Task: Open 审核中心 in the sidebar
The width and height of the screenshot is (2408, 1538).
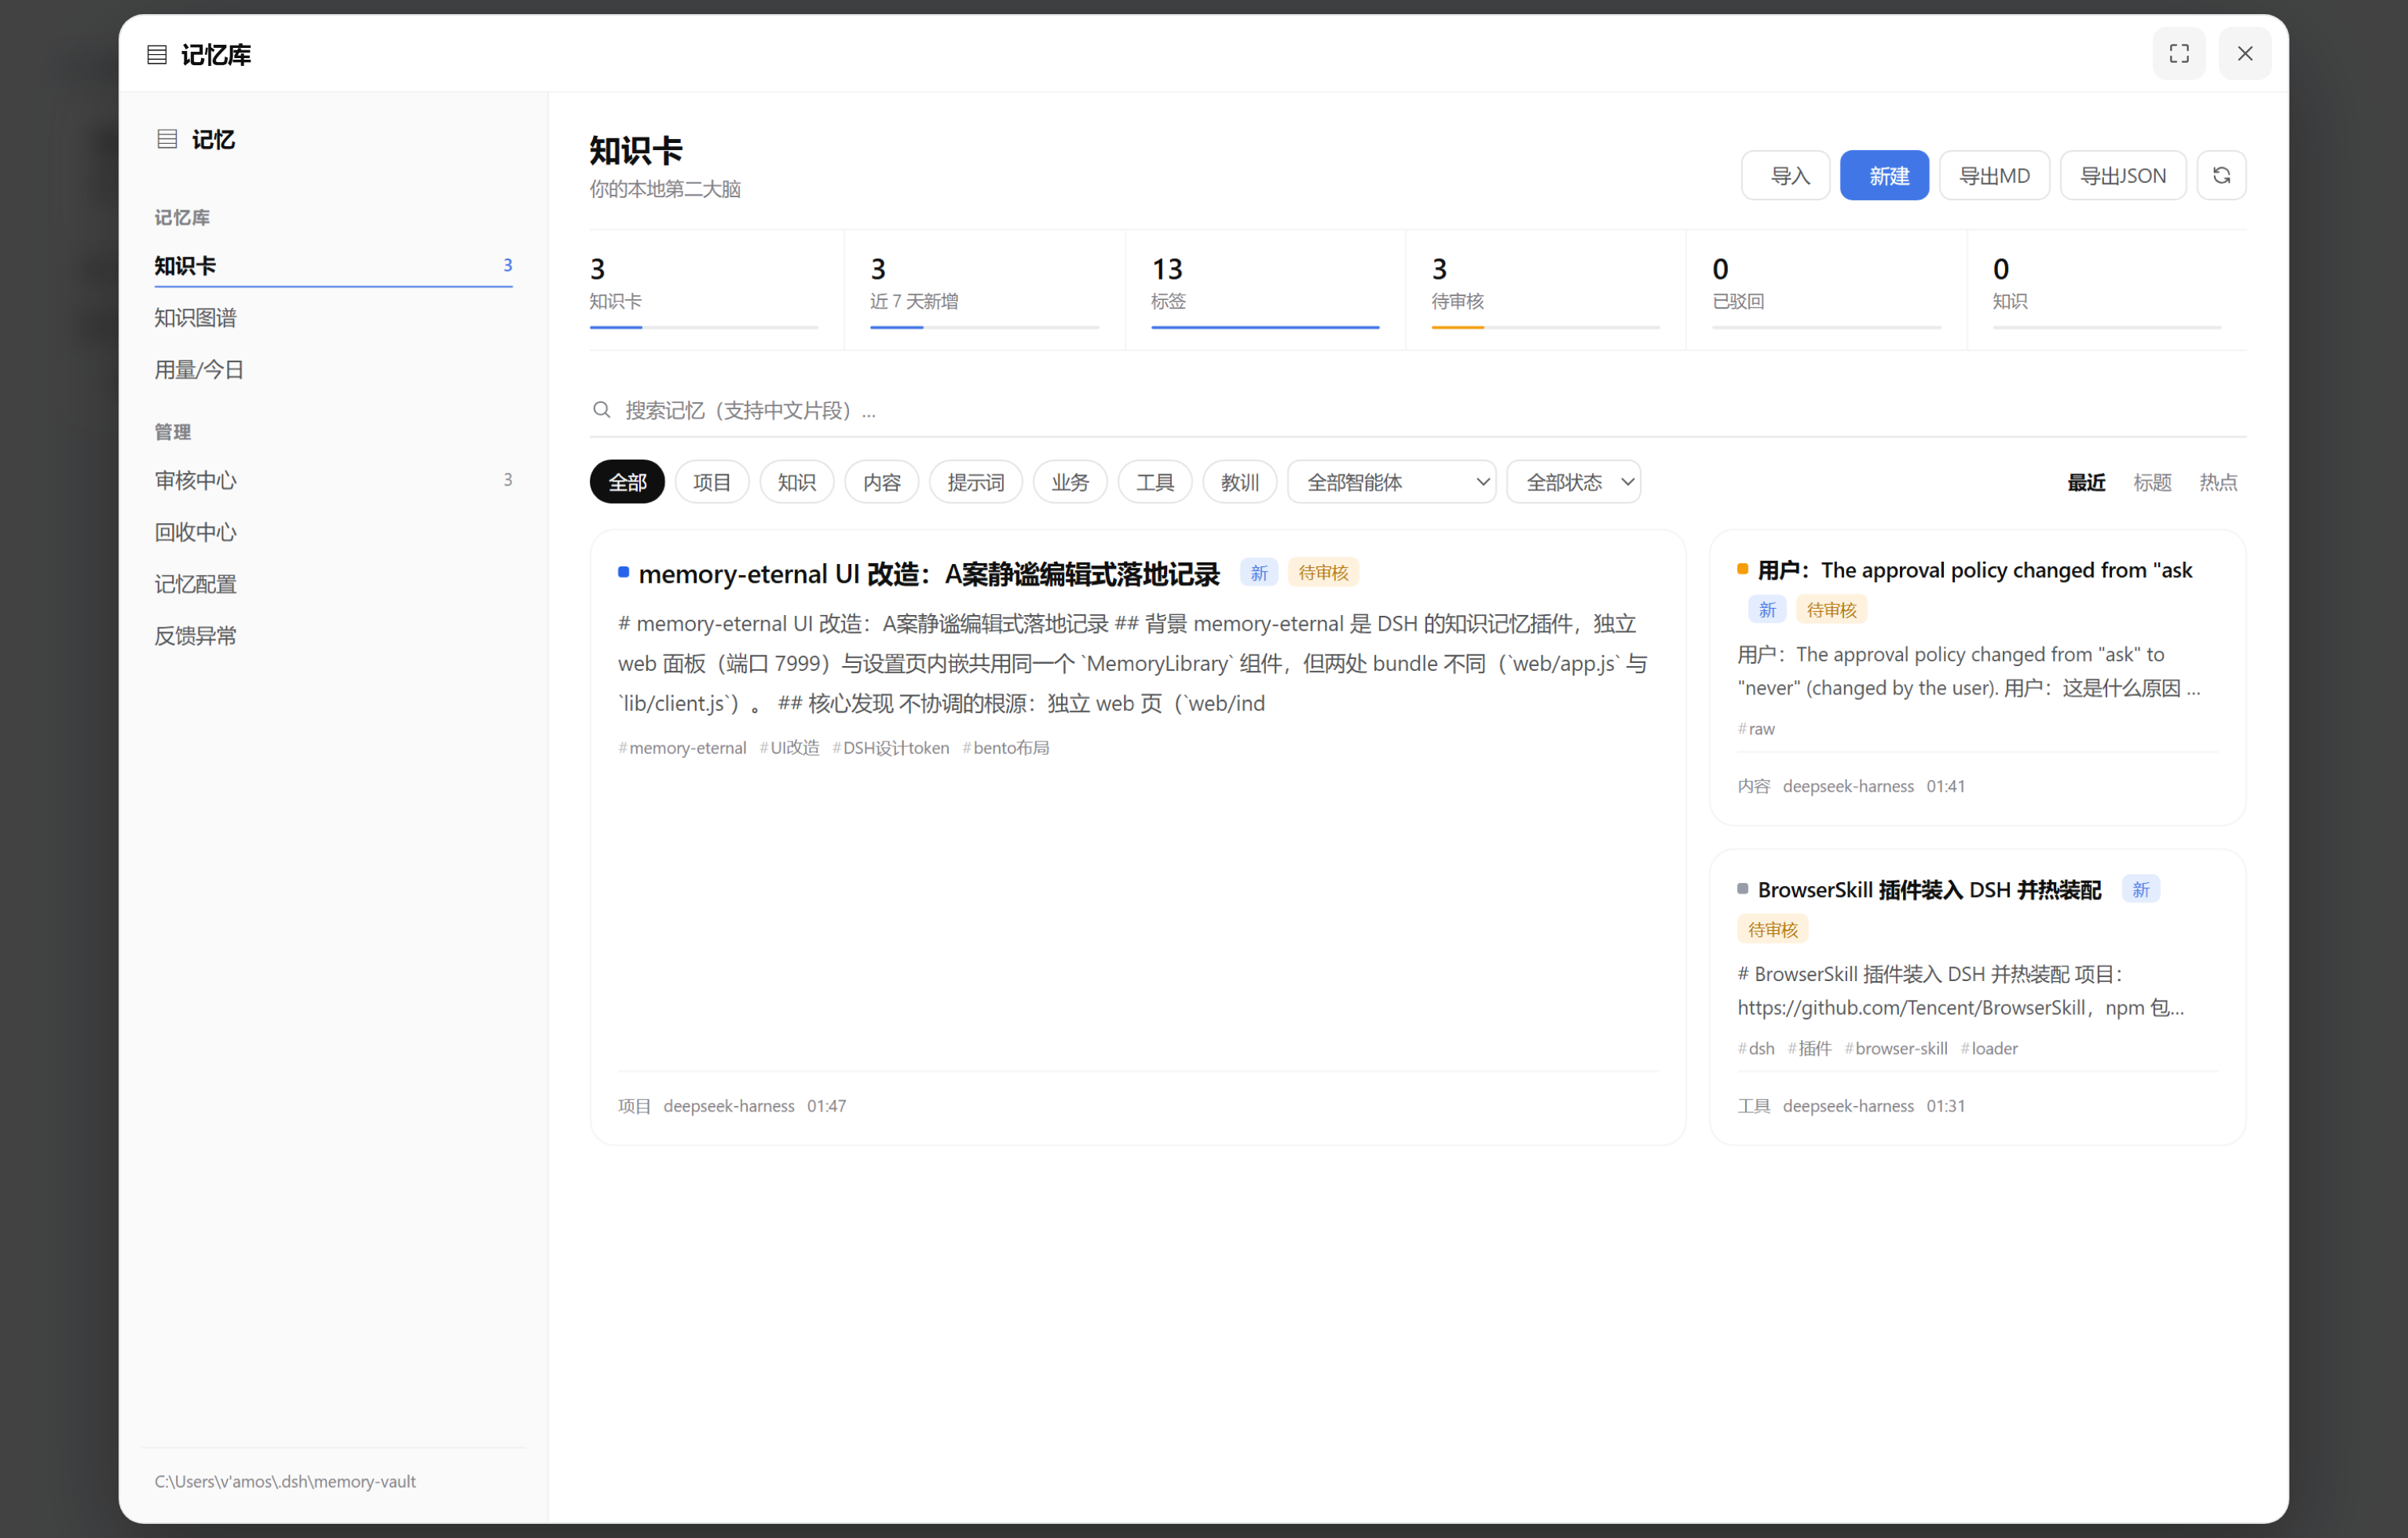Action: click(333, 480)
